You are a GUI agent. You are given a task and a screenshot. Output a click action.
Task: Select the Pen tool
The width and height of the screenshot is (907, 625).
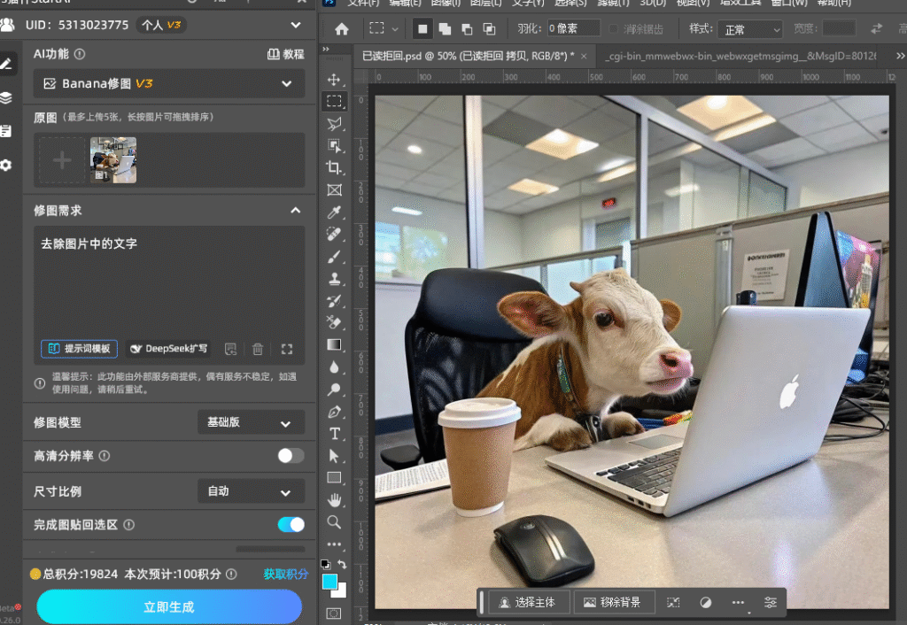click(x=334, y=412)
